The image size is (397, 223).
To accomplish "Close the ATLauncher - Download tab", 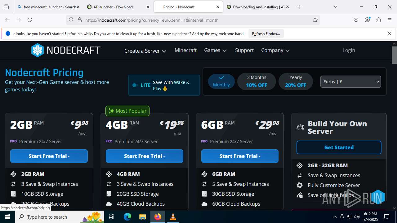I will [x=148, y=7].
